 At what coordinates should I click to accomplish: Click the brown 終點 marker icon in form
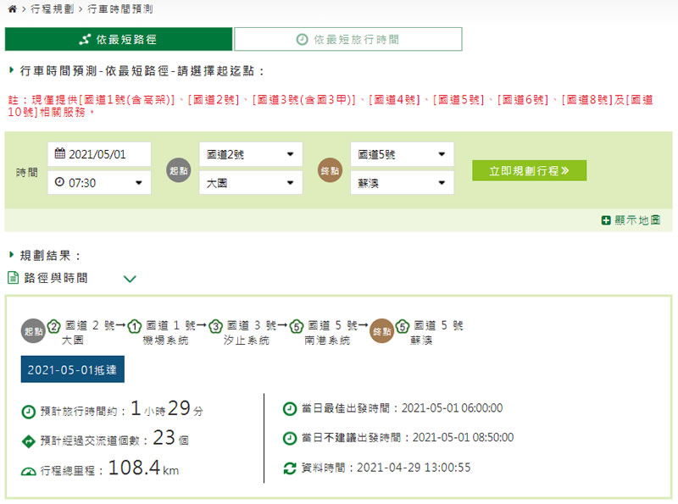click(x=330, y=170)
